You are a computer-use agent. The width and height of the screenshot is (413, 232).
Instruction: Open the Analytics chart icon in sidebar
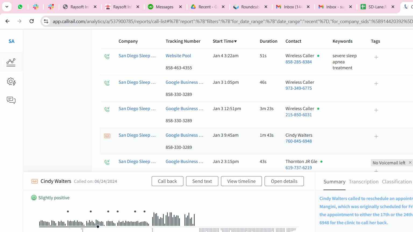coord(11,62)
